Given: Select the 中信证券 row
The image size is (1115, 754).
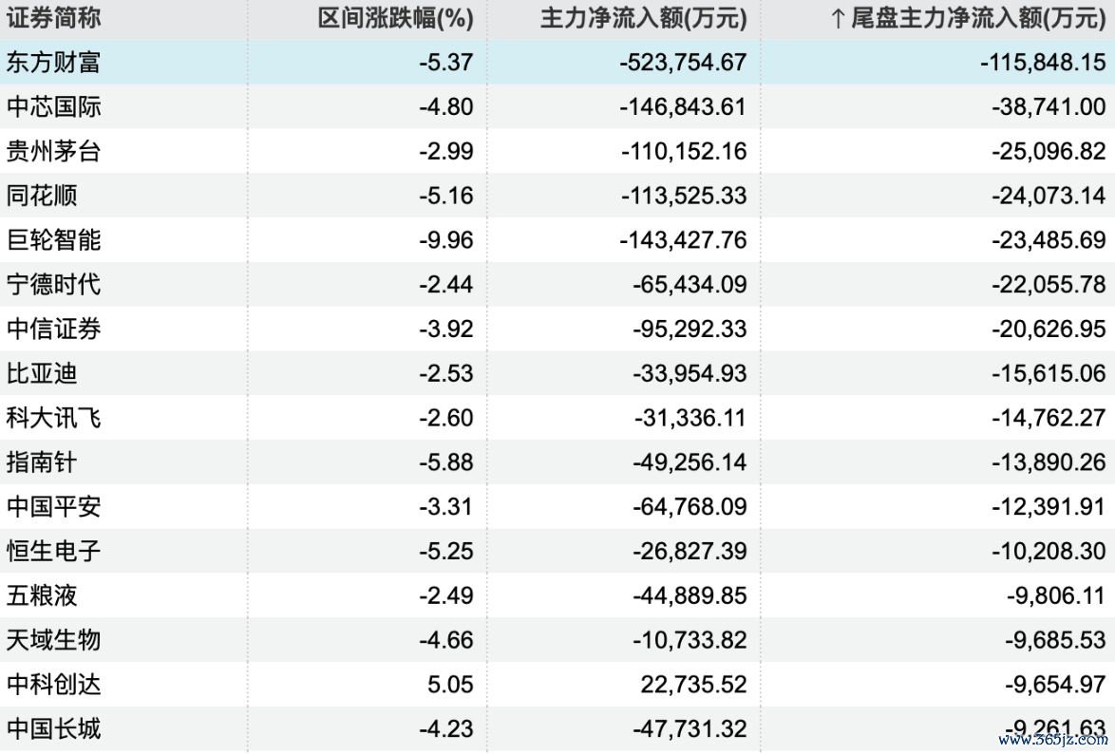Looking at the screenshot, I should point(557,329).
